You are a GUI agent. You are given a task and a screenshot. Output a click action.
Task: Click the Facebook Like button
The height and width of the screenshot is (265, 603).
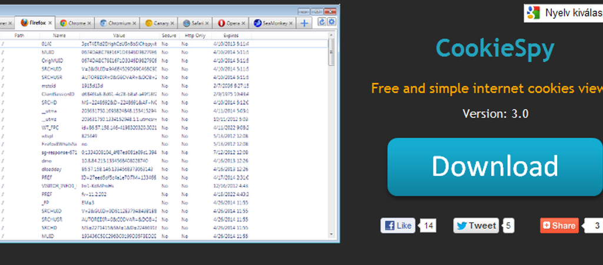tap(397, 226)
